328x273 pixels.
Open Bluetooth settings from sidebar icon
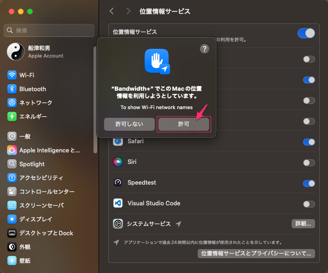[x=12, y=89]
